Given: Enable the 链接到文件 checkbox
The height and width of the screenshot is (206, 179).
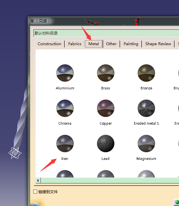Looking at the screenshot, I should pyautogui.click(x=35, y=192).
